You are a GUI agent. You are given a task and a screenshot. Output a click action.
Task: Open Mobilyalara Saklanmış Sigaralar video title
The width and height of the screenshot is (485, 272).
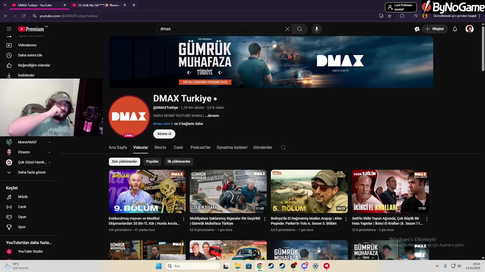[x=225, y=221]
